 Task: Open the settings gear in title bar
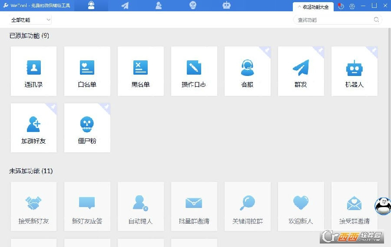click(352, 7)
